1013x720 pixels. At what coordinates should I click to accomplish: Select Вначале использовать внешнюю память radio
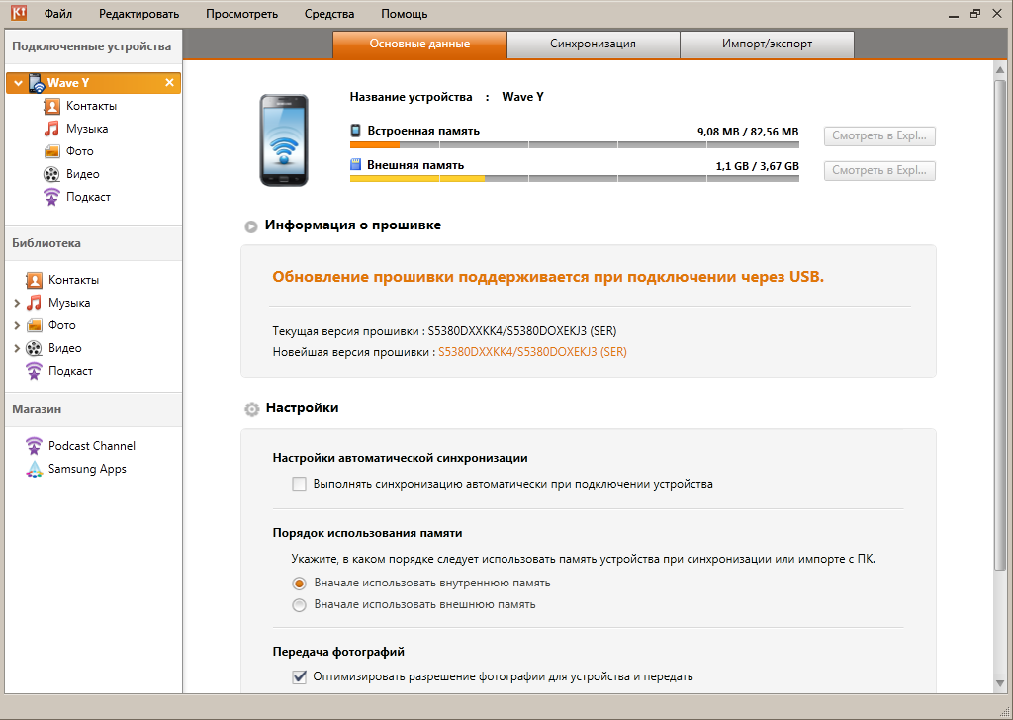pyautogui.click(x=299, y=605)
